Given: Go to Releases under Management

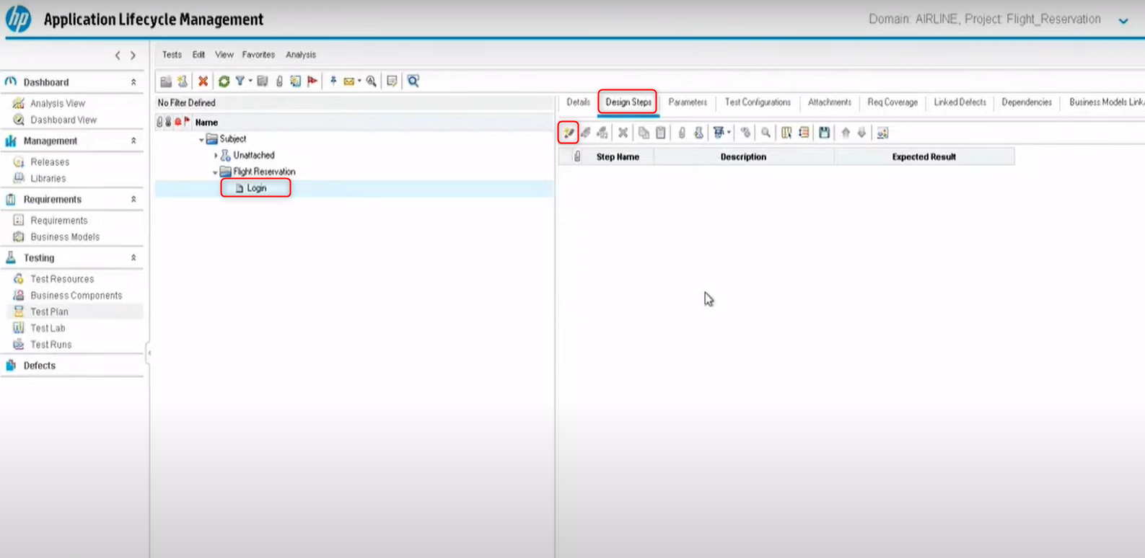Looking at the screenshot, I should tap(50, 162).
